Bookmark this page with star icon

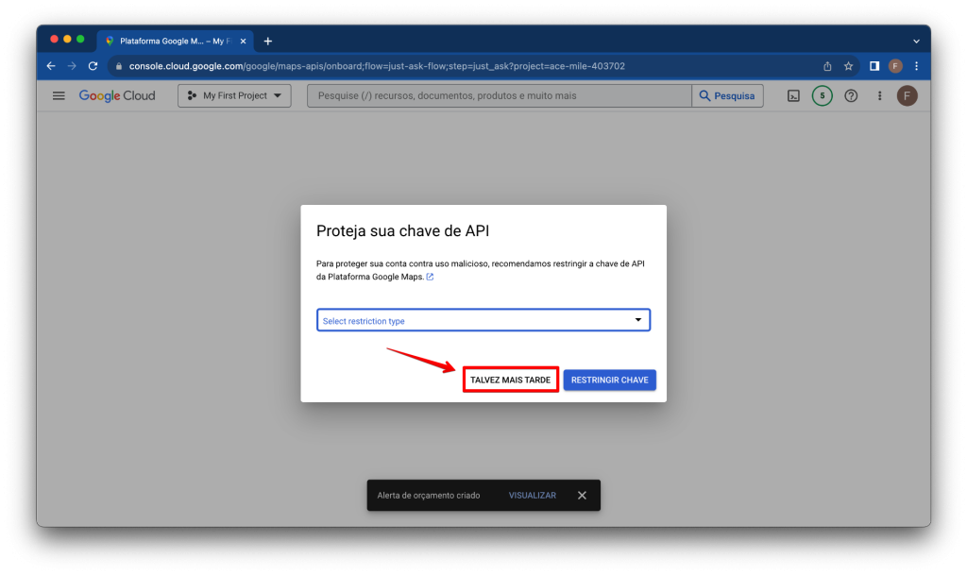click(x=849, y=66)
